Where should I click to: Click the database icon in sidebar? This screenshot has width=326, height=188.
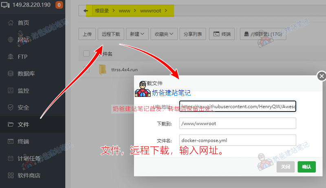click(11, 74)
